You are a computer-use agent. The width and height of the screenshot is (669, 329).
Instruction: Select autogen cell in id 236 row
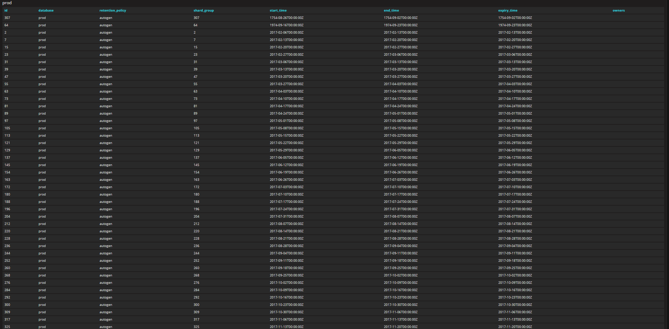(106, 246)
